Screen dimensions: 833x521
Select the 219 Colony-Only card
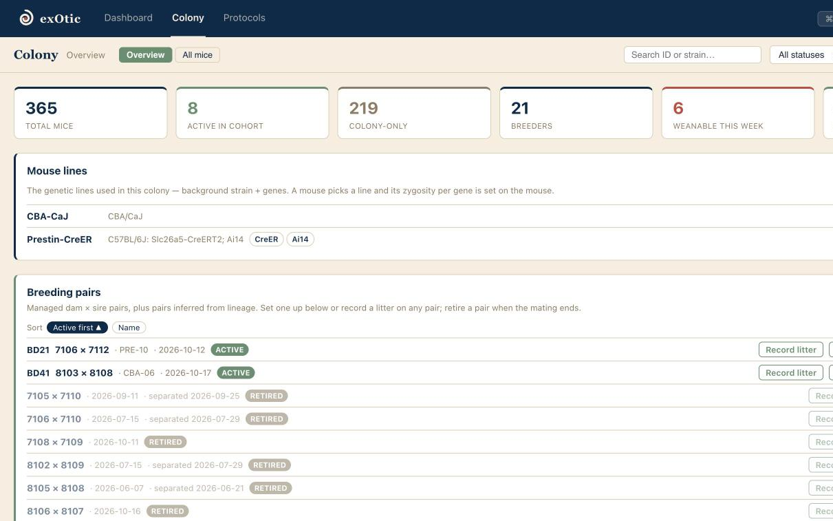pos(414,113)
